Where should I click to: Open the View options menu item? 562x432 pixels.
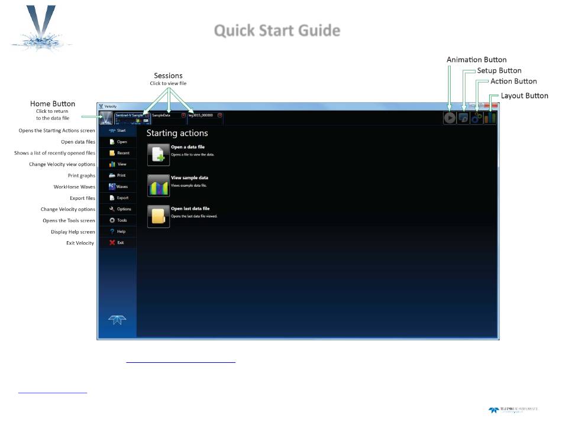[118, 164]
